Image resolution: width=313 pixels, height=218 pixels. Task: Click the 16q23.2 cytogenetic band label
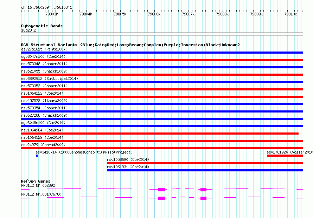(28, 30)
